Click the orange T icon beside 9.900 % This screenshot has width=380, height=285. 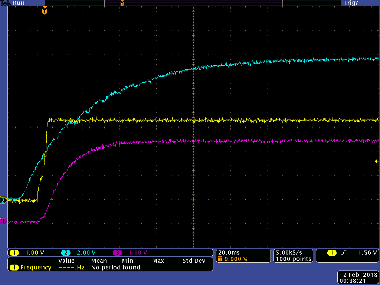click(220, 259)
